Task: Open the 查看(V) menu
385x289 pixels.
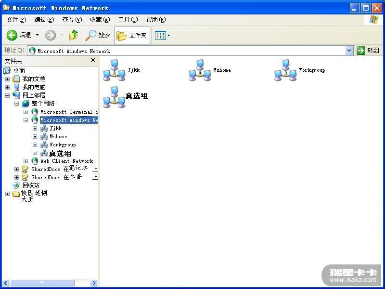Action: click(72, 20)
